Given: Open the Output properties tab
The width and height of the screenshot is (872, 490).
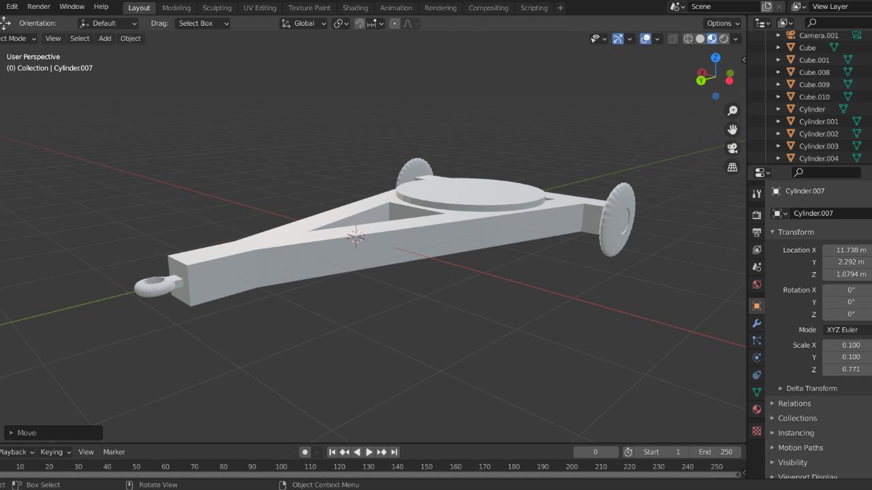Looking at the screenshot, I should (x=756, y=233).
